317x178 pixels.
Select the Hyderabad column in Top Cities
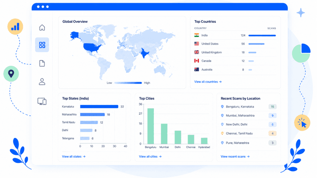pyautogui.click(x=204, y=141)
